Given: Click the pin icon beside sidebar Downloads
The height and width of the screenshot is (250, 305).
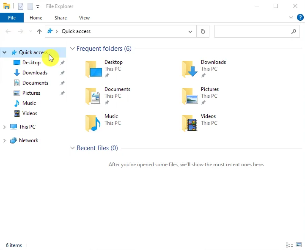Looking at the screenshot, I should 63,73.
